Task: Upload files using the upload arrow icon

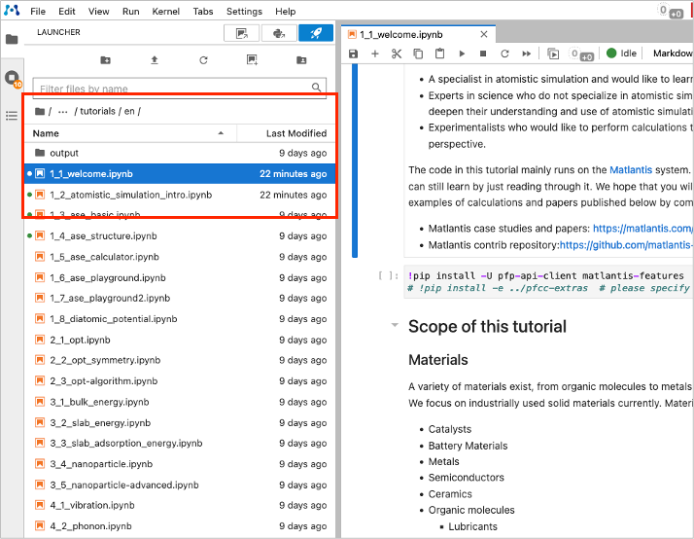Action: (x=155, y=60)
